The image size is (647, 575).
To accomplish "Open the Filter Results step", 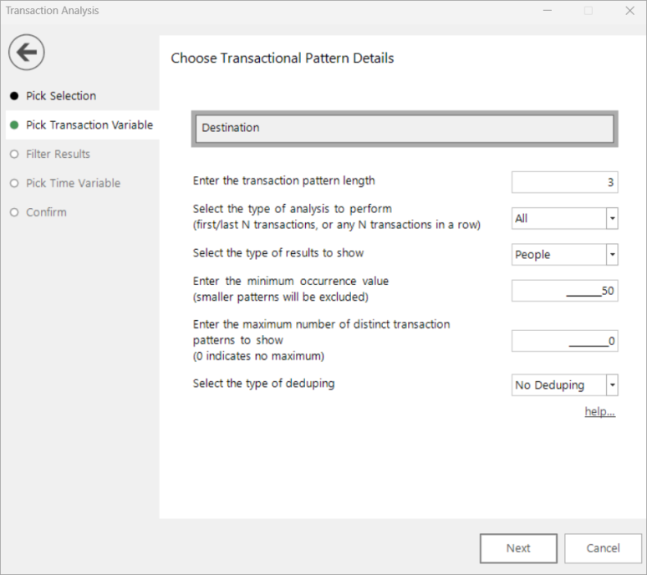I will [x=58, y=155].
